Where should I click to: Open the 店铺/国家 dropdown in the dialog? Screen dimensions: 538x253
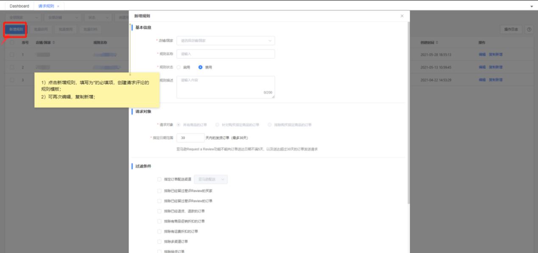(x=226, y=41)
